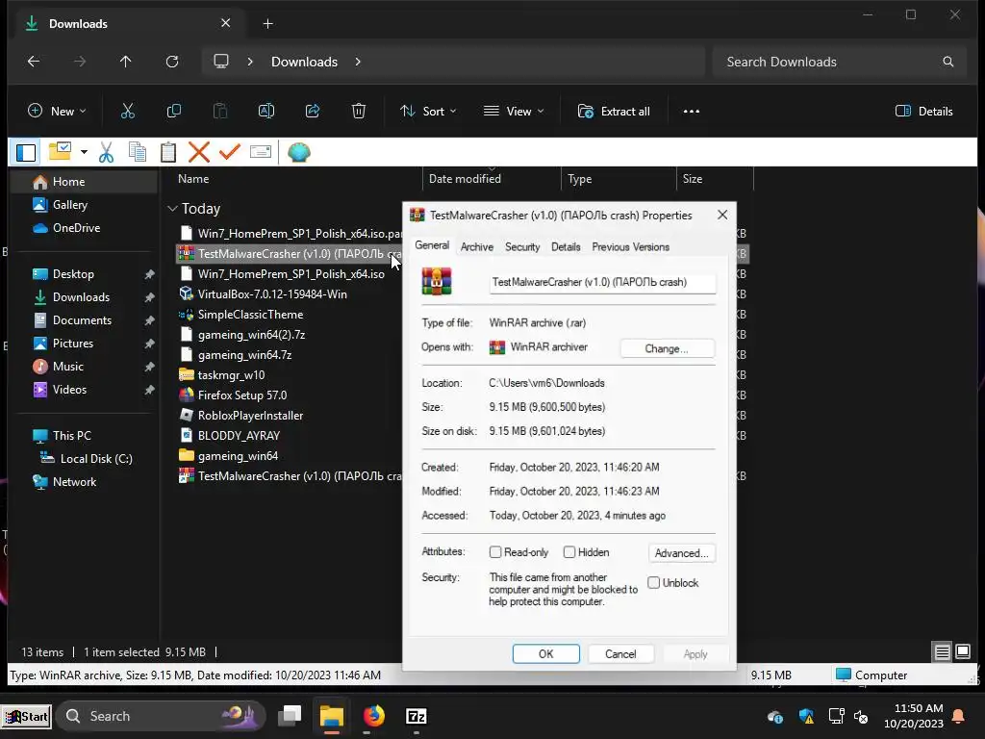Click classic toolbar copy pages icon
Viewport: 985px width, 739px height.
[137, 152]
